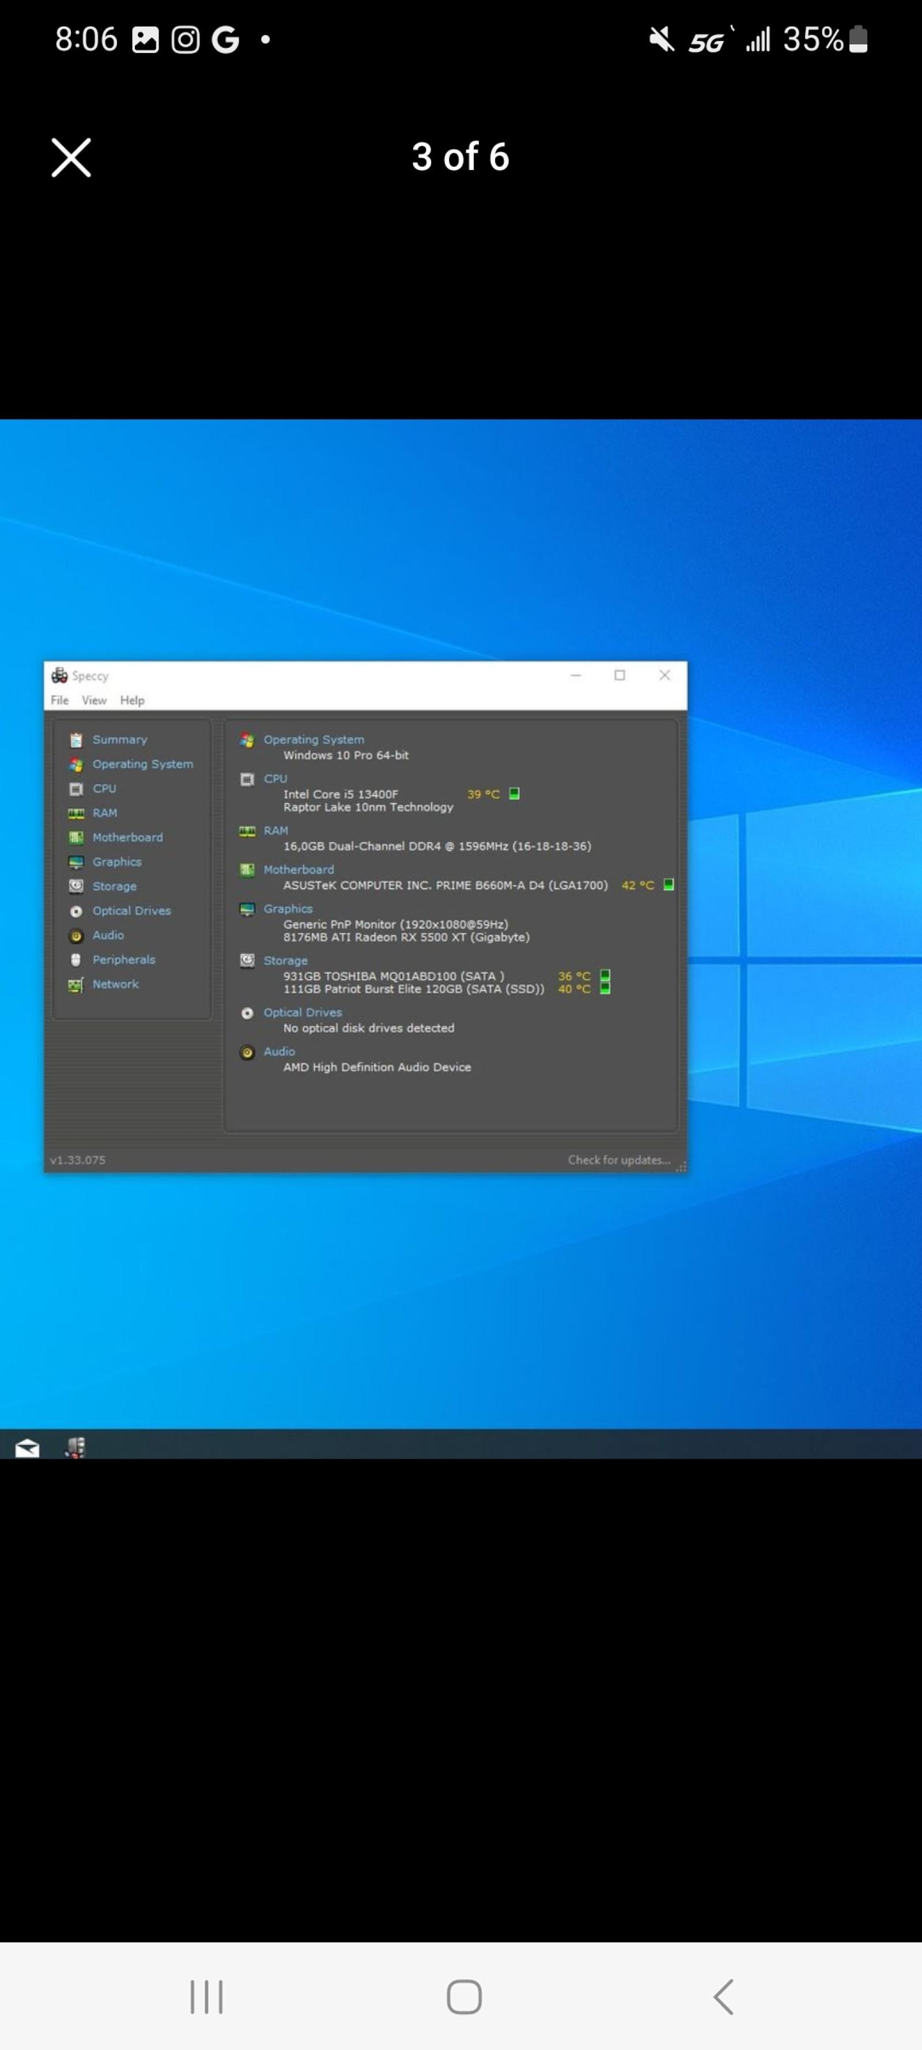The height and width of the screenshot is (2050, 922).
Task: Click the green temperature indicator beside 39 °C
Action: 514,793
